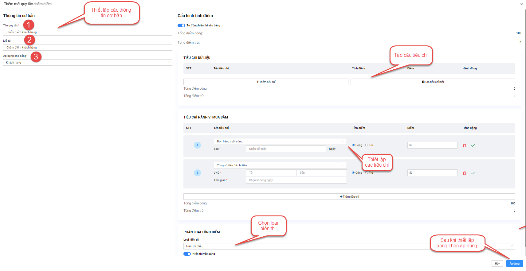Confirm the 'Đơn hàng cuối cùng' criterion with its green check
The image size is (526, 271).
(473, 145)
